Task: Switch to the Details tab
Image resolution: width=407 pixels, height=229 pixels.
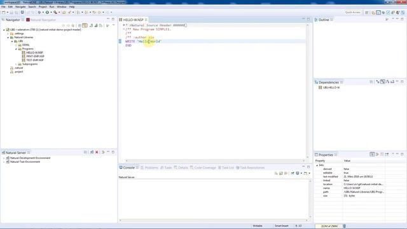Action: tap(181, 168)
